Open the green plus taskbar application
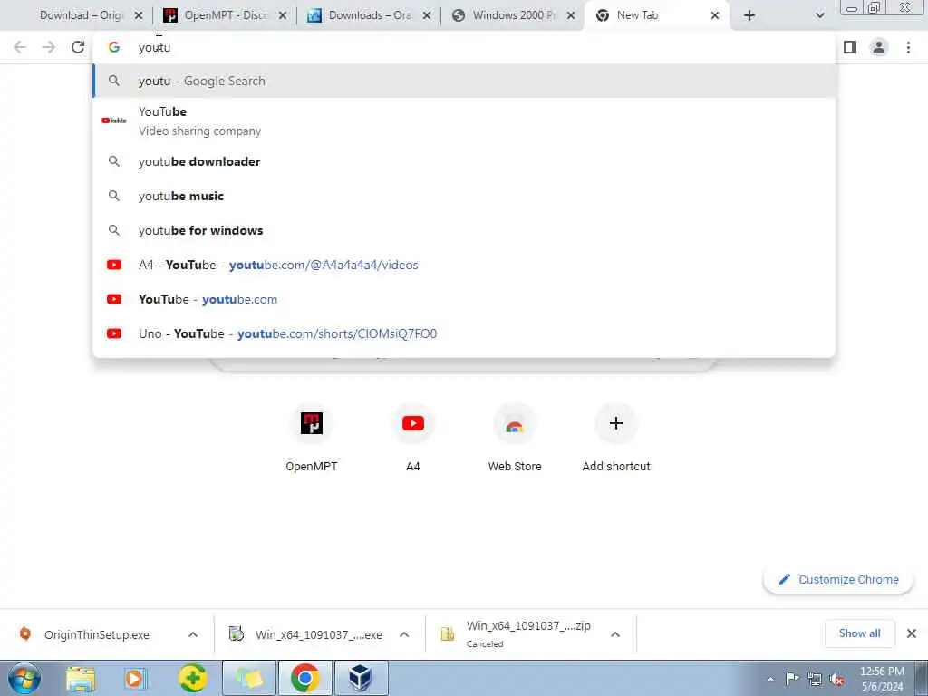 coord(193,678)
